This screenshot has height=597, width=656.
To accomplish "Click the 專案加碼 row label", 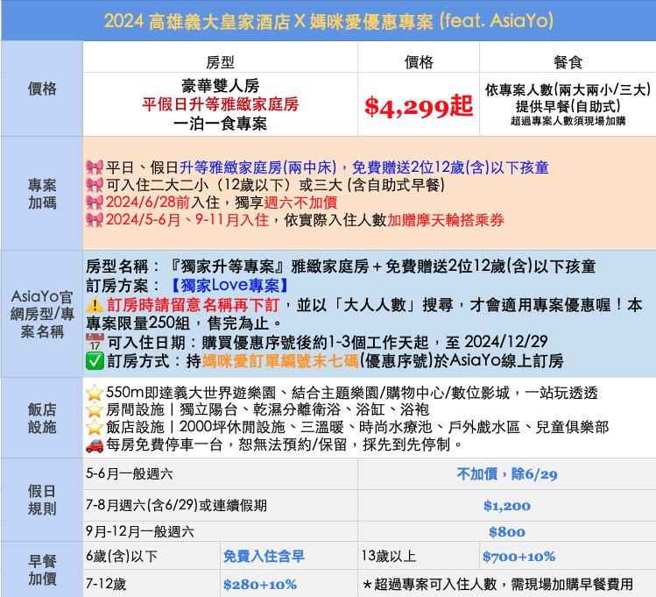I will (42, 194).
